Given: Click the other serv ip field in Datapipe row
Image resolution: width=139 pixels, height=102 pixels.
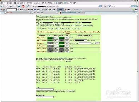Looking at the screenshot, I should pyautogui.click(x=85, y=43).
